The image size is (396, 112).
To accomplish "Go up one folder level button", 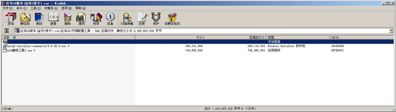I will coord(7,31).
